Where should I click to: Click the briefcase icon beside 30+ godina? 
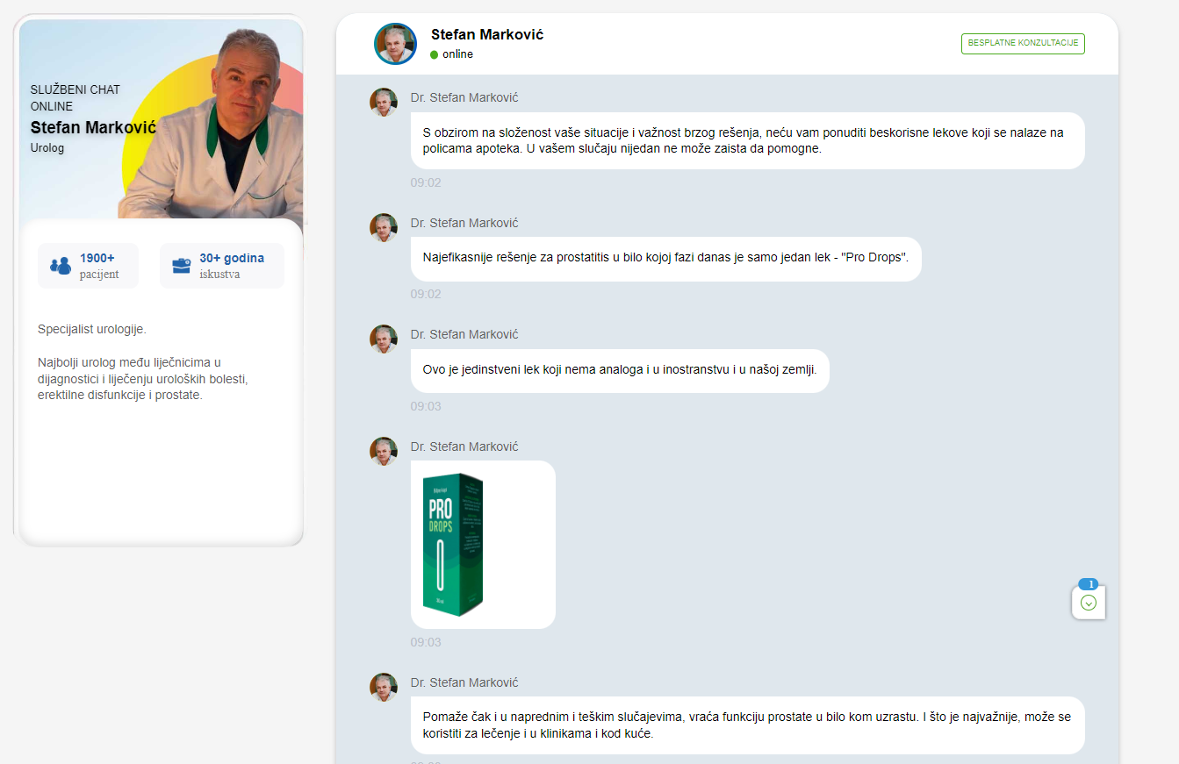(x=182, y=266)
